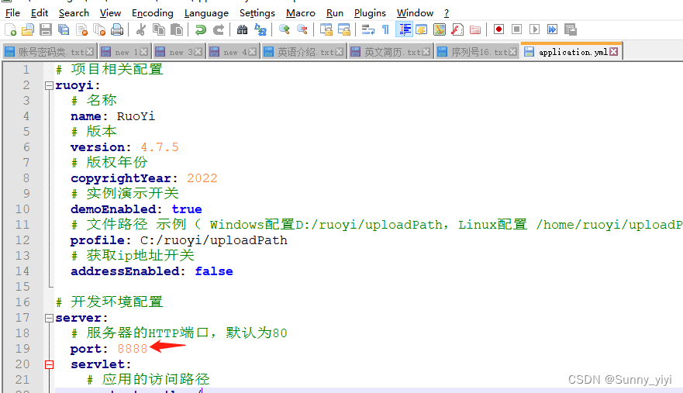Open the Plugins menu
Screen dimensions: 683x393
(x=370, y=13)
